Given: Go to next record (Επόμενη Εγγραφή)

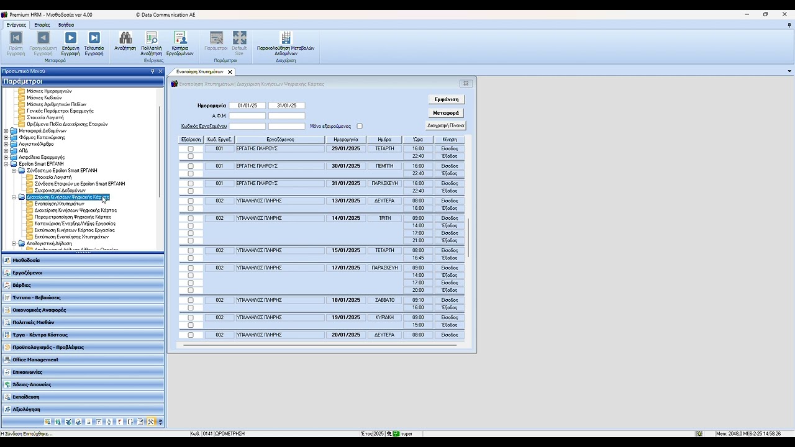Looking at the screenshot, I should point(70,44).
